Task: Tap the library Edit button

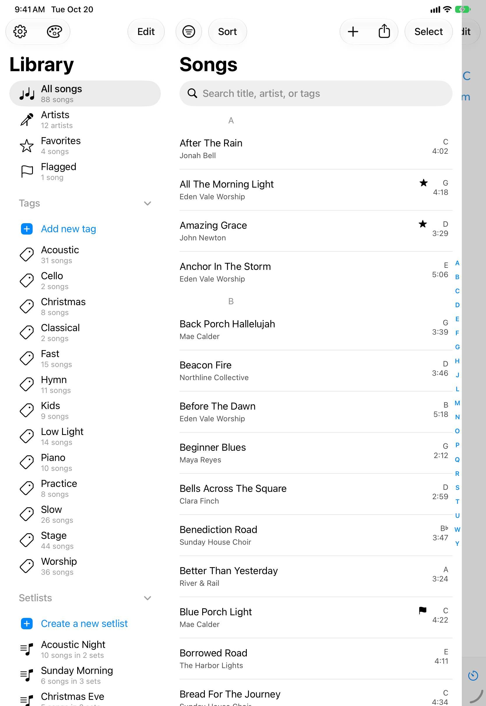Action: [x=146, y=32]
